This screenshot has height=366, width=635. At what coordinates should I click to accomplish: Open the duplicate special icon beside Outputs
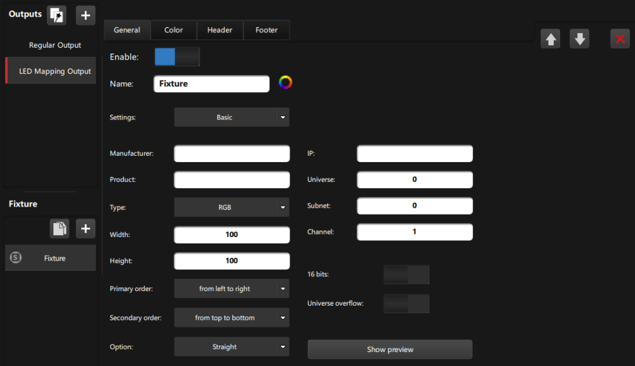tap(57, 15)
